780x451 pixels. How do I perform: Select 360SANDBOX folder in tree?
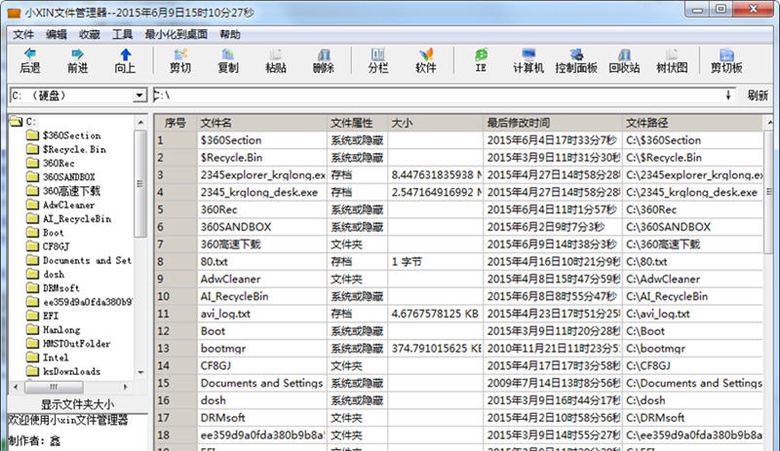[x=68, y=177]
